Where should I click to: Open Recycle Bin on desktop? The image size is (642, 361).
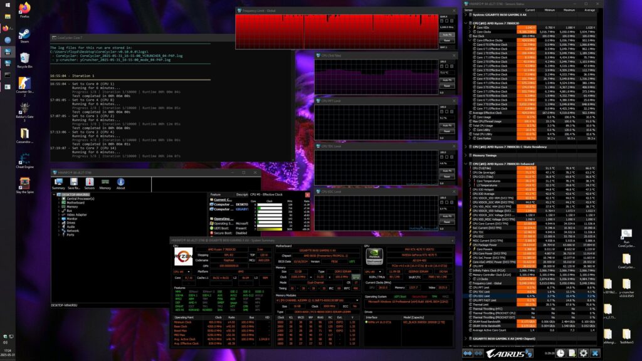[x=24, y=60]
